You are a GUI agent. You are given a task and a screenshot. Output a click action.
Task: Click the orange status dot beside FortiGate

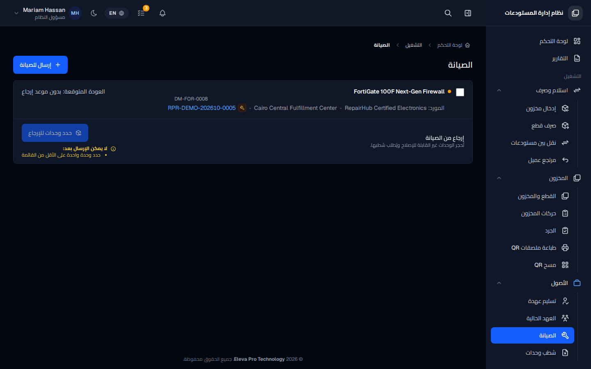pyautogui.click(x=449, y=91)
